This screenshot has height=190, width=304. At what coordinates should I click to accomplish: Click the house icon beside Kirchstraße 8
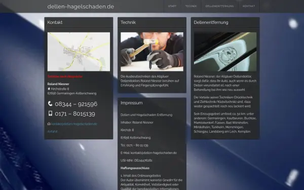click(49, 89)
